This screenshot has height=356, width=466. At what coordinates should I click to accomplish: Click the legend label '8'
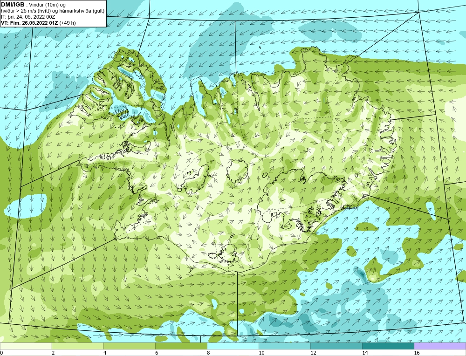(x=208, y=353)
